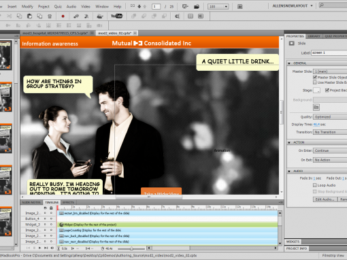Open the Quality Optimized dropdown
Image resolution: width=347 pixels, height=260 pixels.
(330, 117)
